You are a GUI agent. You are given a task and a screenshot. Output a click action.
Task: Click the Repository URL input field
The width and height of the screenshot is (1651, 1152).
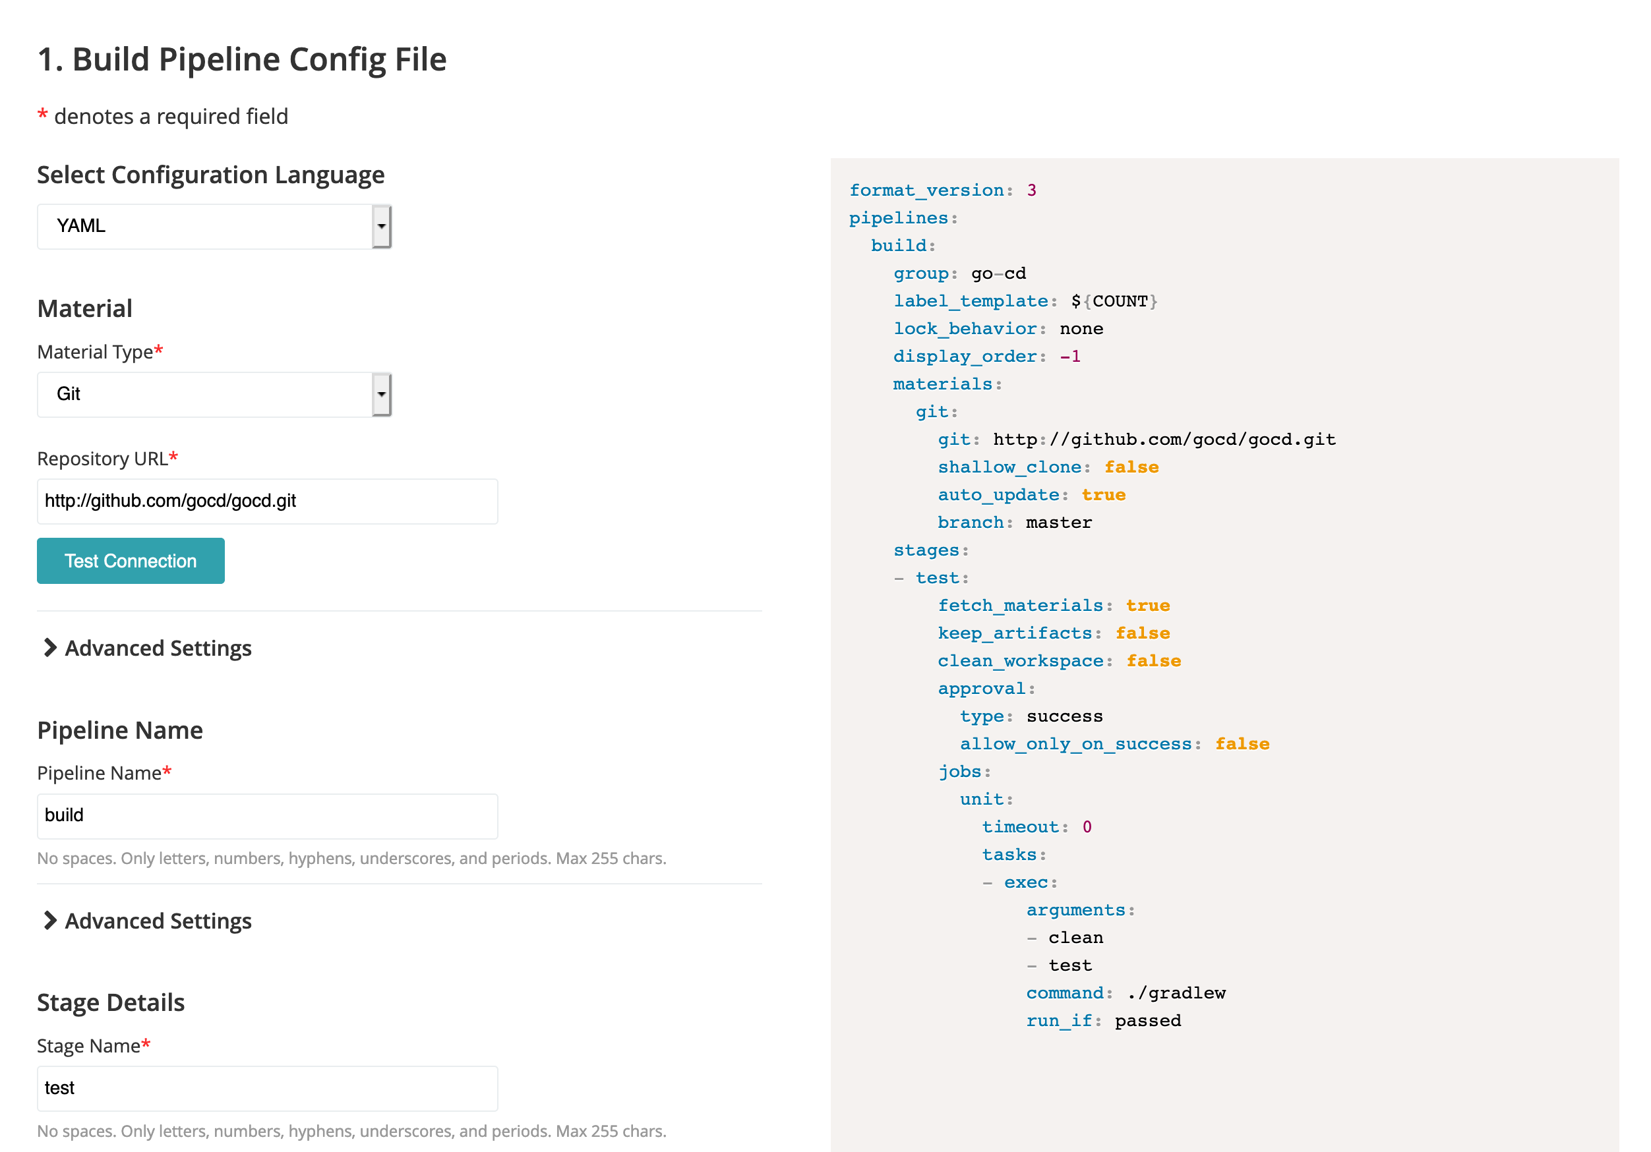(266, 500)
